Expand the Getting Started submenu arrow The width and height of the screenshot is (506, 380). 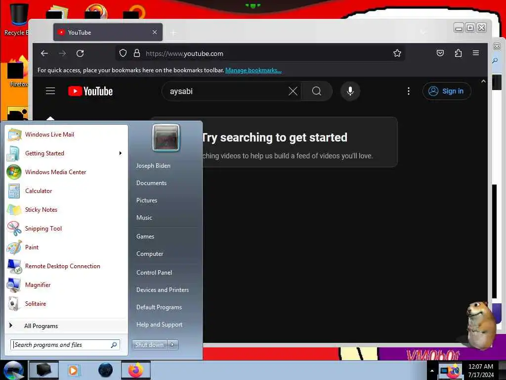(121, 153)
